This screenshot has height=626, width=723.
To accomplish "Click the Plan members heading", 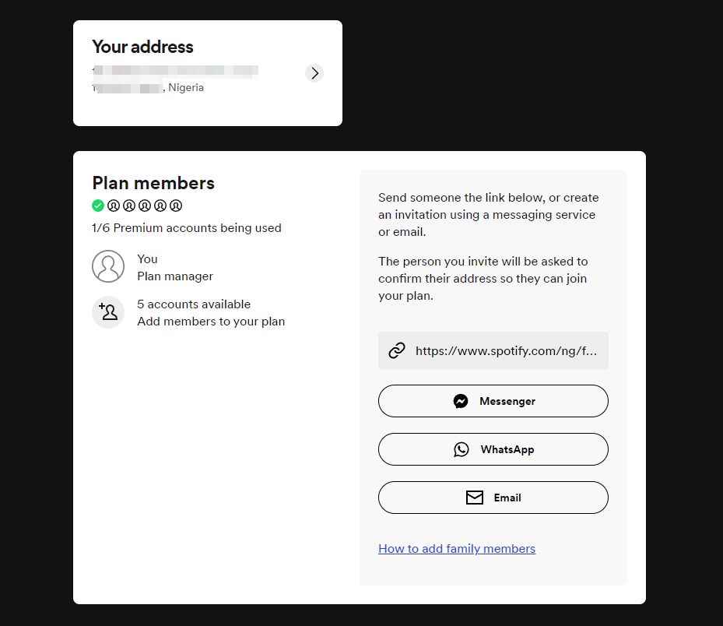I will (x=153, y=183).
